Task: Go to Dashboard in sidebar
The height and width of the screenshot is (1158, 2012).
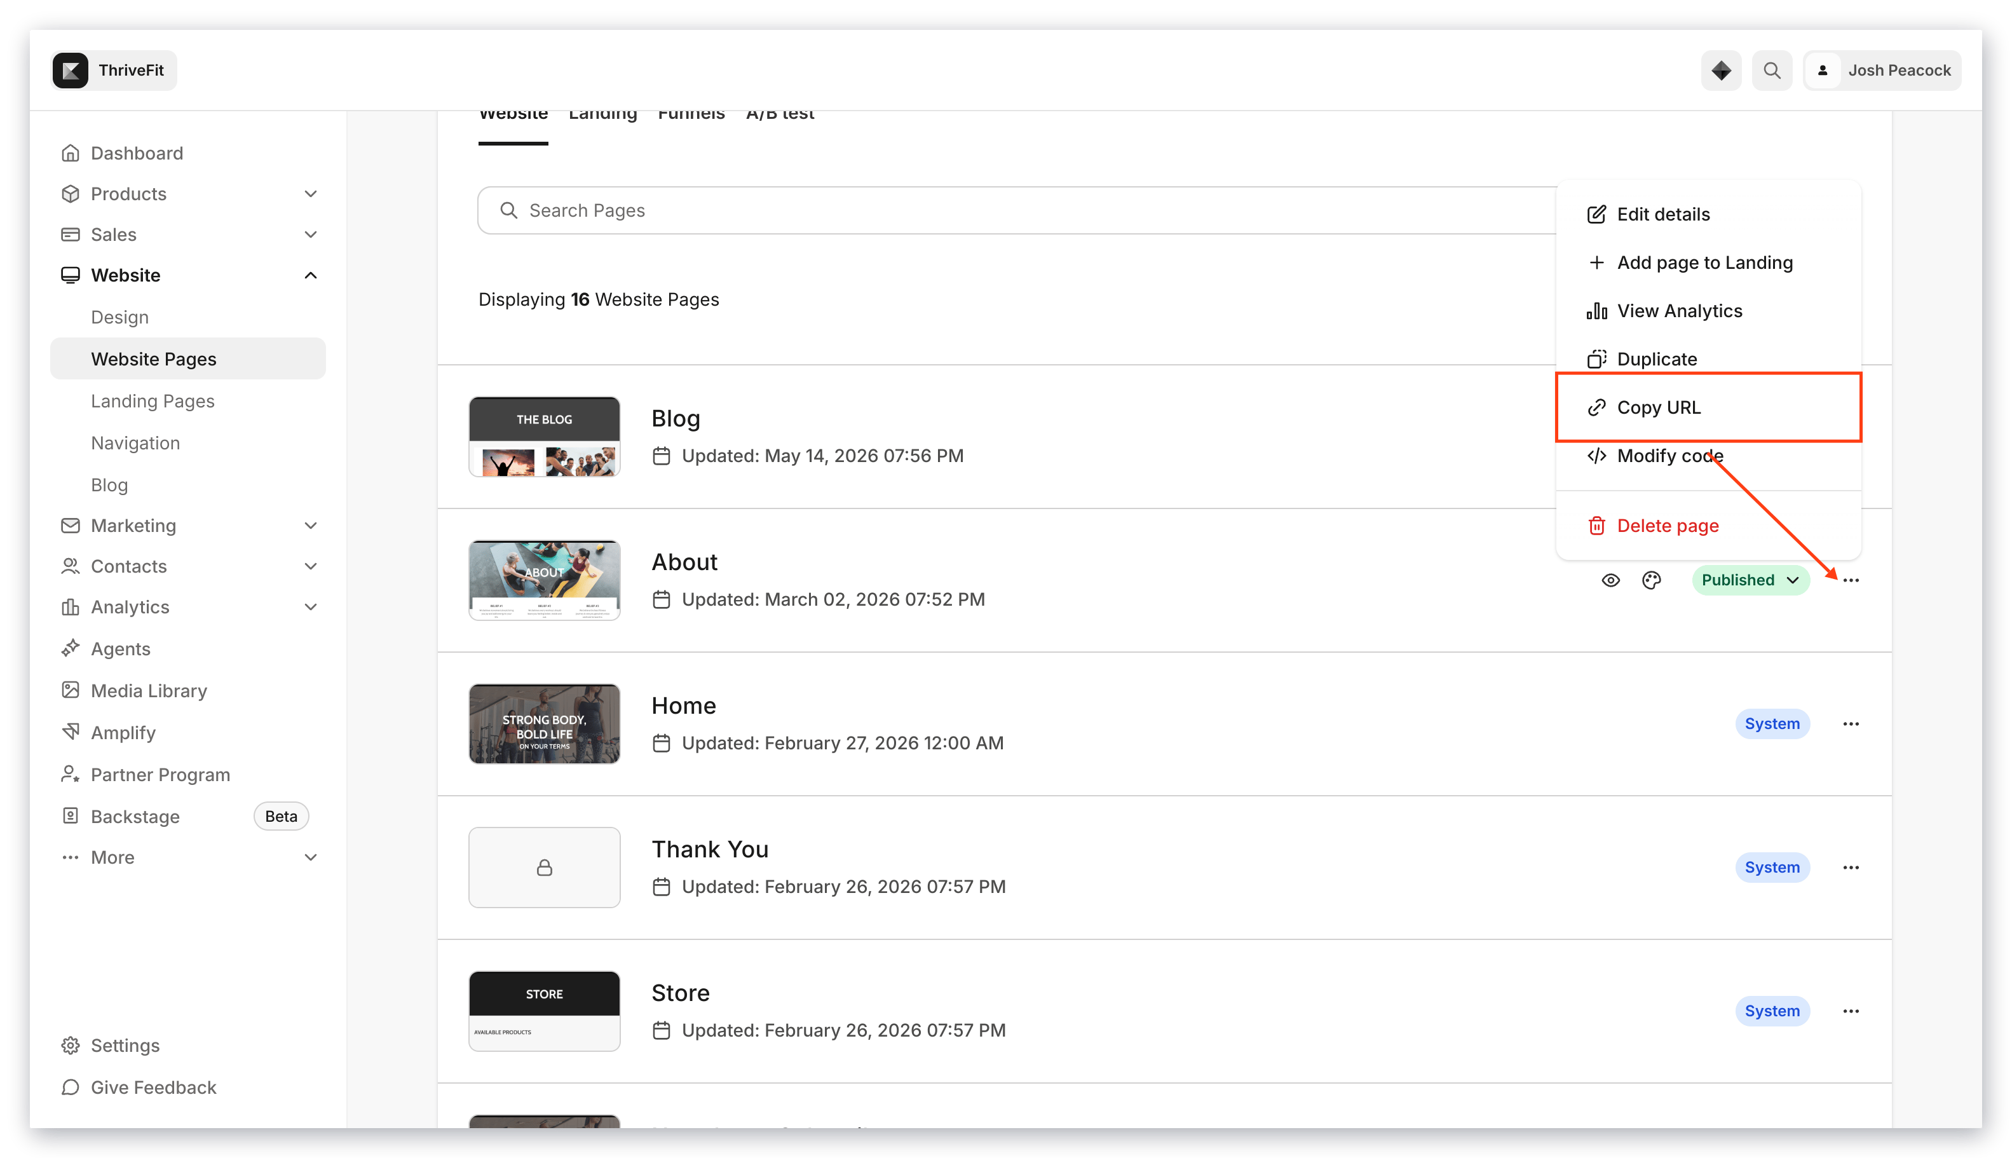Action: click(137, 153)
